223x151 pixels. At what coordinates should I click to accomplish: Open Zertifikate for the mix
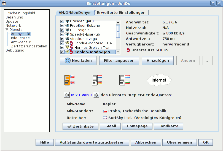click(x=80, y=126)
